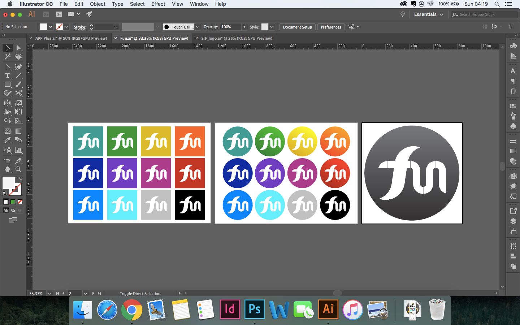520x325 pixels.
Task: Click the Fill color swatch in toolbox
Action: pyautogui.click(x=8, y=183)
